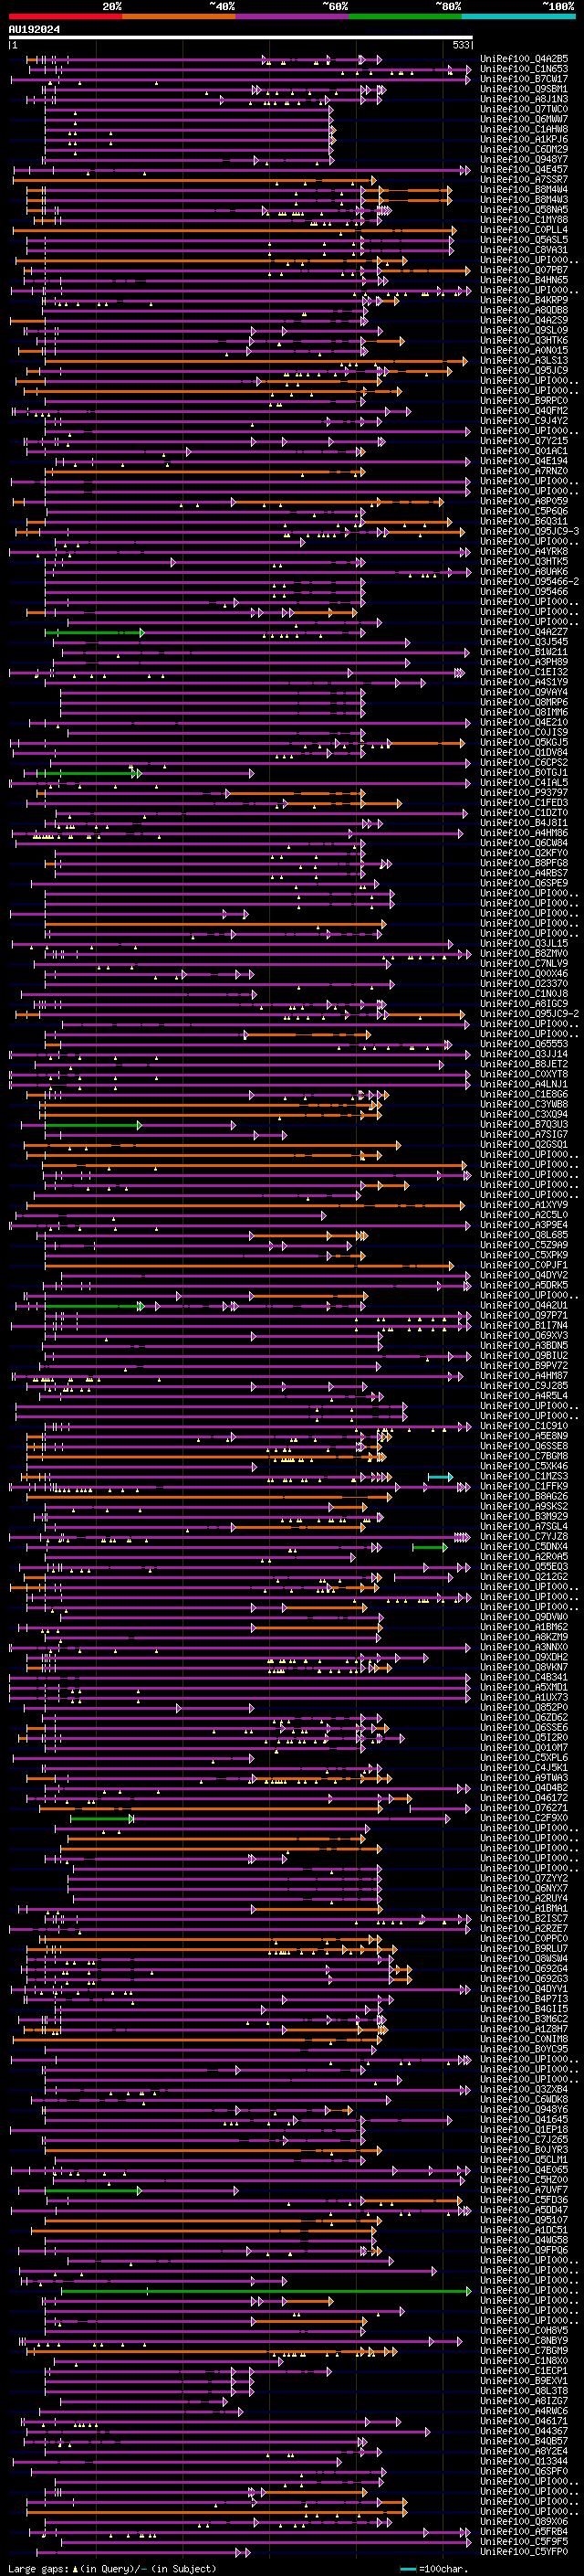Viewport: 584px width, 2576px height.
Task: Click the green ~80% legend segment
Action: pos(405,16)
